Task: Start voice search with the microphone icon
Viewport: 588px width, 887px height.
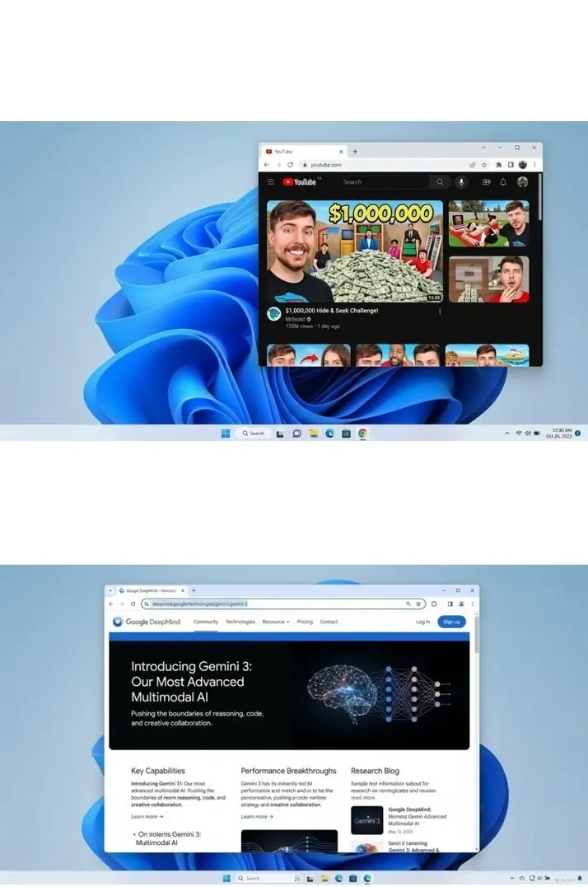Action: coord(461,182)
